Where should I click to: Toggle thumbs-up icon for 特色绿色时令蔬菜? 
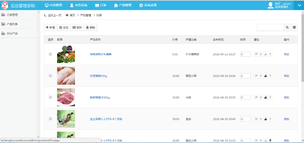(265, 54)
